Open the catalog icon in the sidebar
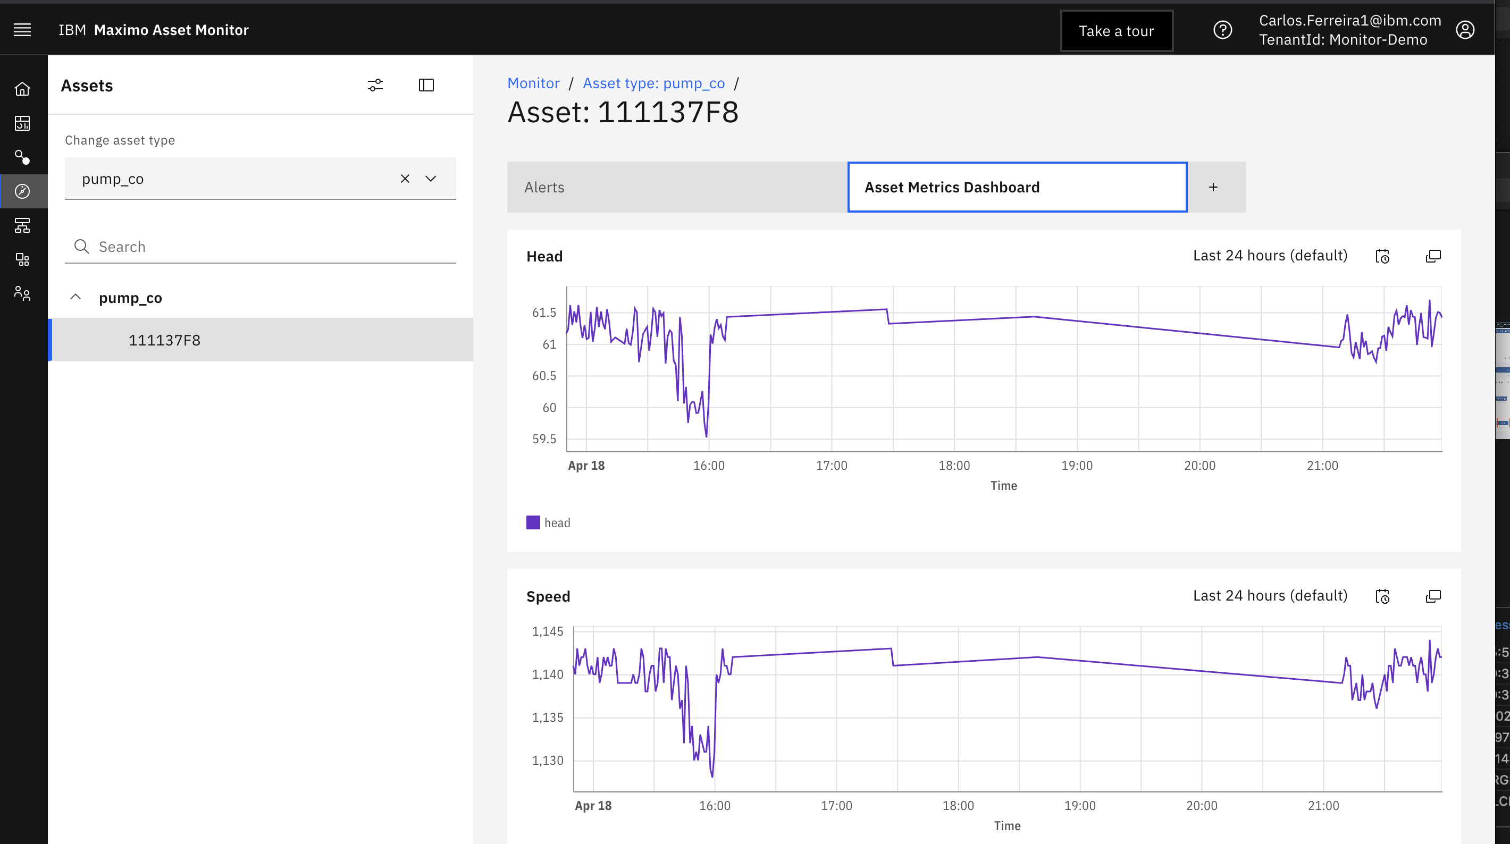1510x844 pixels. [22, 259]
